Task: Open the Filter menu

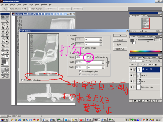Action: [x=31, y=4]
